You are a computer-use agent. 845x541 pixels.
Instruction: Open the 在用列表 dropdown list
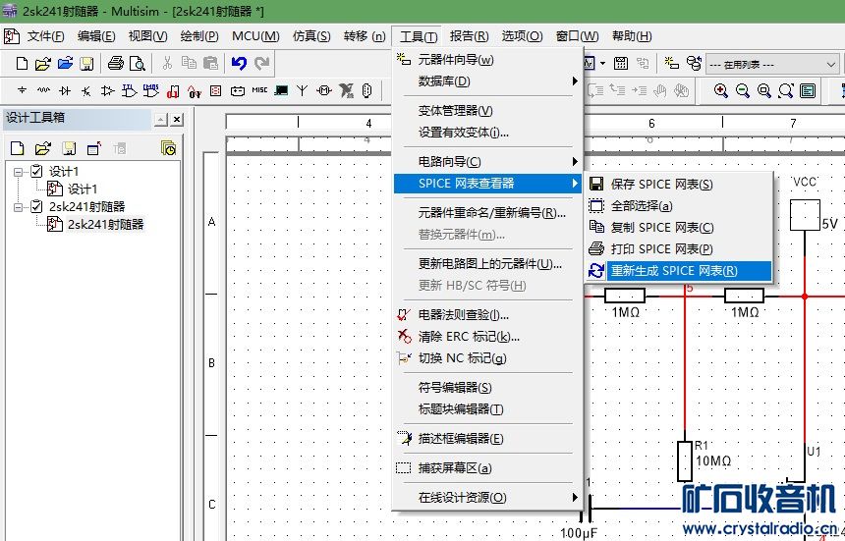pos(829,64)
